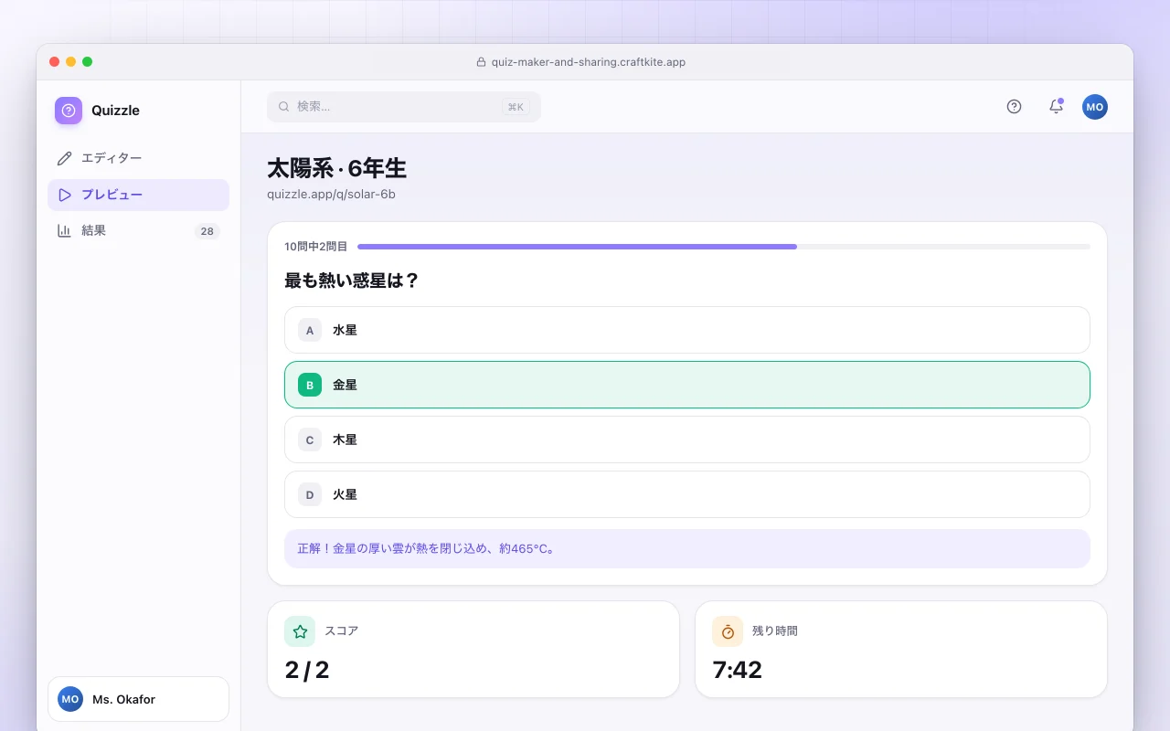Image resolution: width=1170 pixels, height=731 pixels.
Task: Click the play icon beside プレビュー
Action: [64, 195]
